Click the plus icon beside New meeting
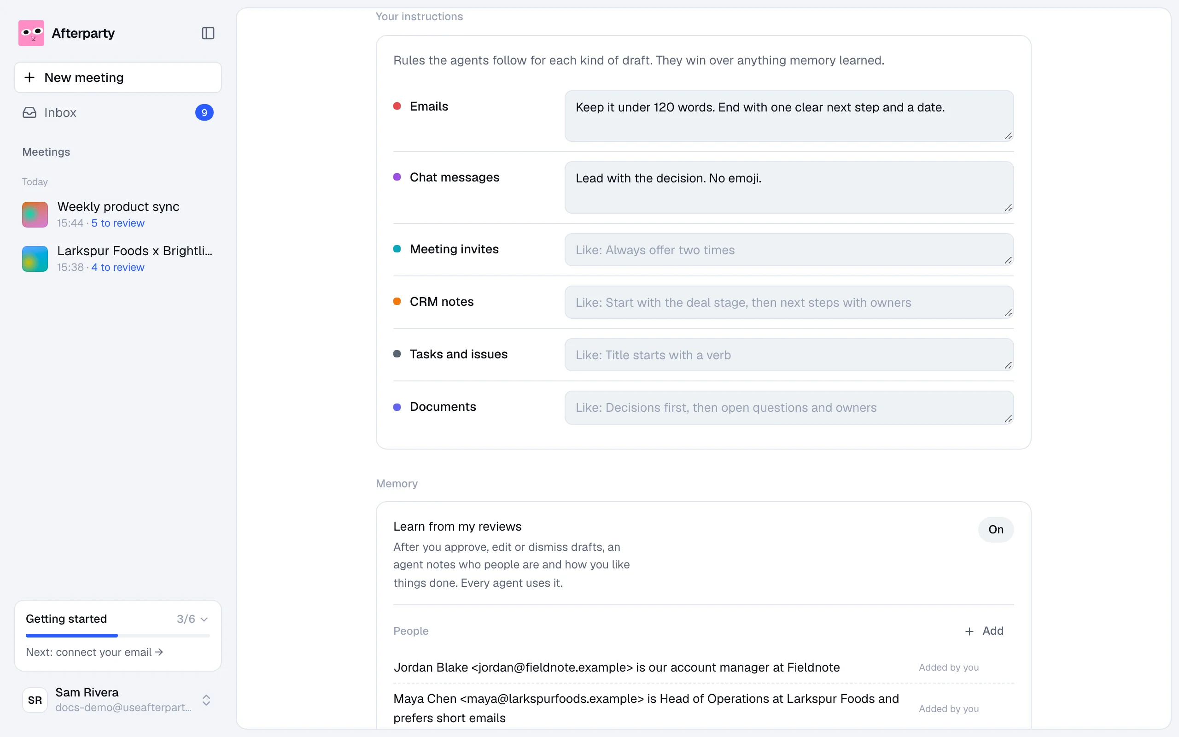The height and width of the screenshot is (737, 1179). 30,77
